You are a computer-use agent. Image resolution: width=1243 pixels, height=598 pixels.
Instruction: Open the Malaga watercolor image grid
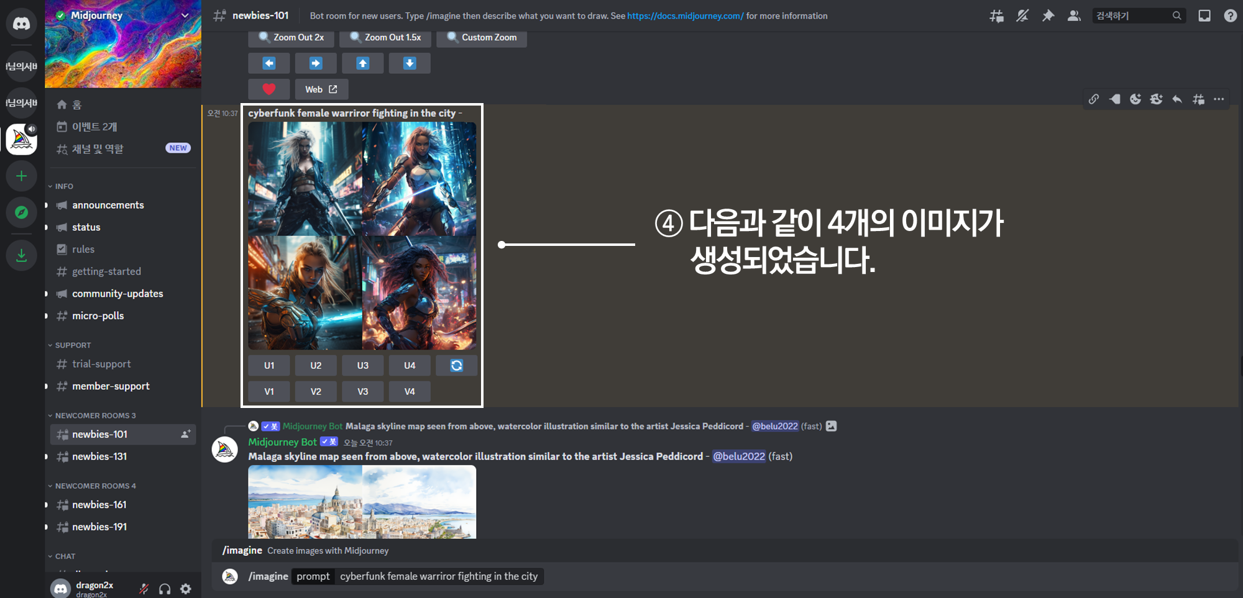(362, 502)
